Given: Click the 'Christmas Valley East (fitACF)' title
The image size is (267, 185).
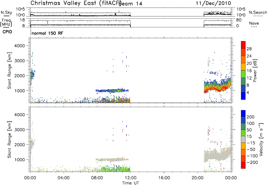Looking at the screenshot, I should click(76, 3).
